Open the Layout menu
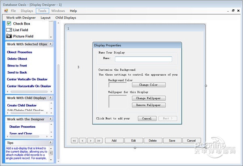 tap(45, 18)
